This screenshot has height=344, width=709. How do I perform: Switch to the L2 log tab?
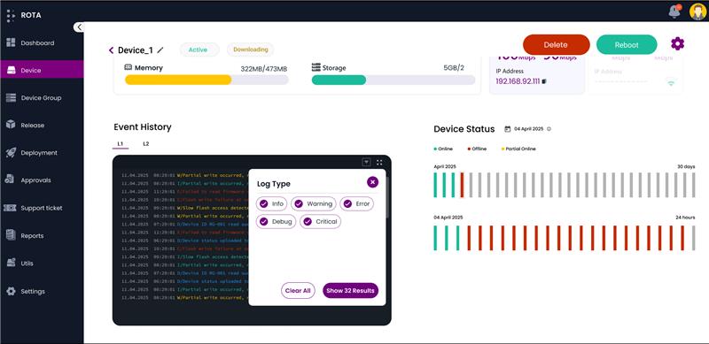(x=146, y=144)
